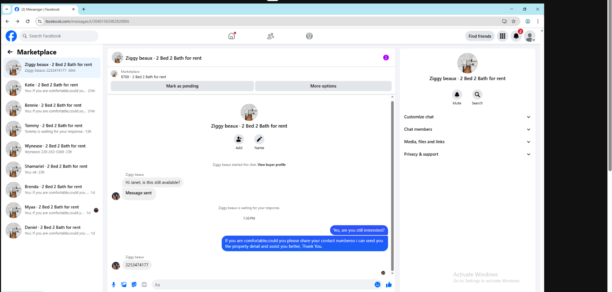
Task: Expand Chat members section
Action: [x=467, y=129]
